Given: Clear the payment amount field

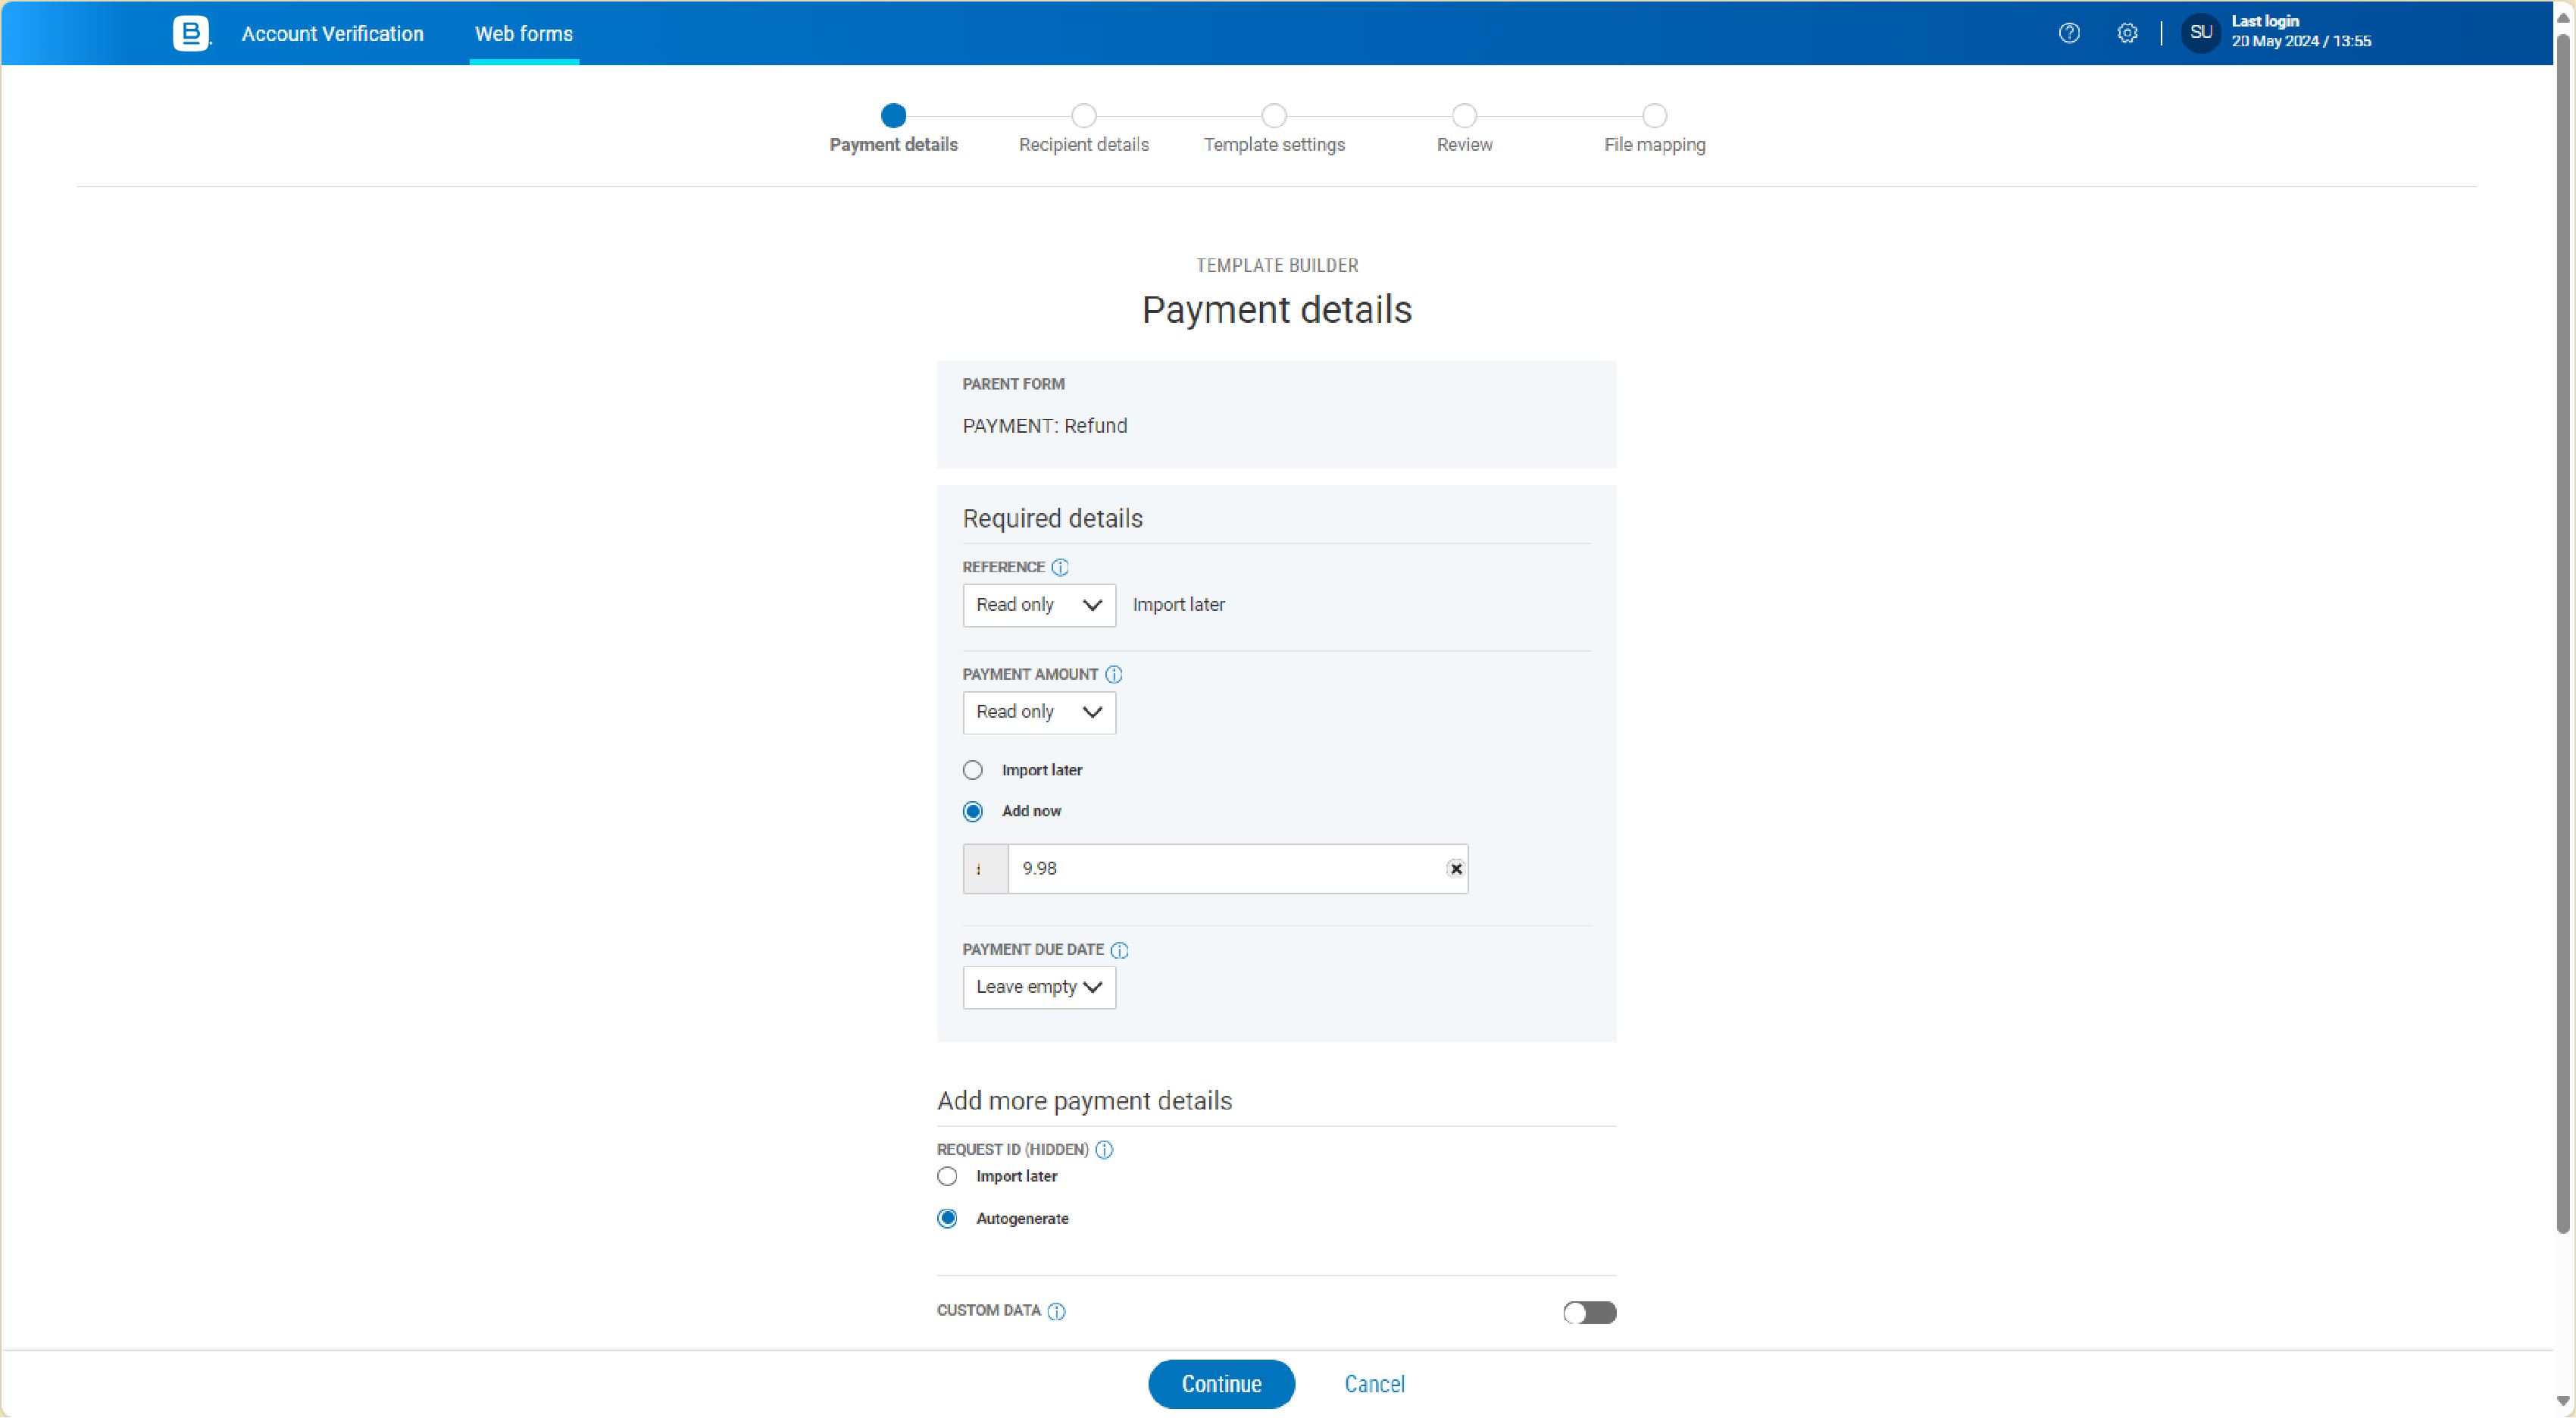Looking at the screenshot, I should pyautogui.click(x=1456, y=869).
